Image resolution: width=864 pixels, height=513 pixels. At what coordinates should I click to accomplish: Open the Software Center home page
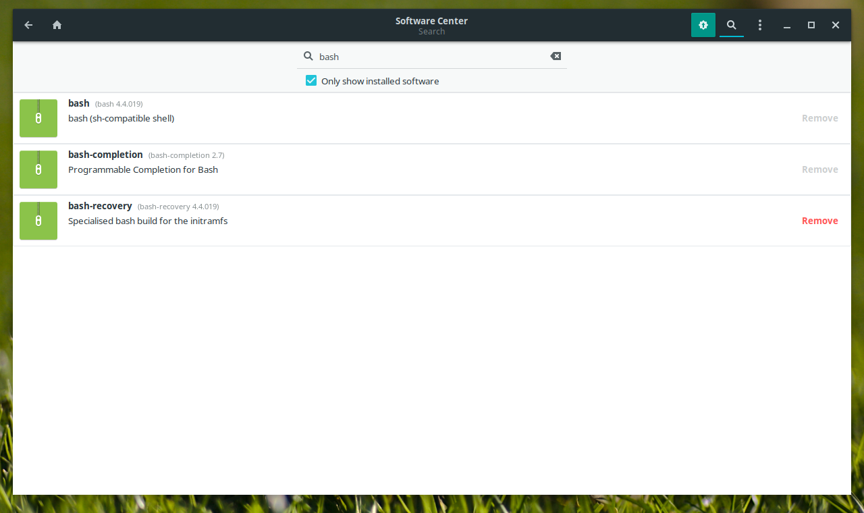coord(57,25)
